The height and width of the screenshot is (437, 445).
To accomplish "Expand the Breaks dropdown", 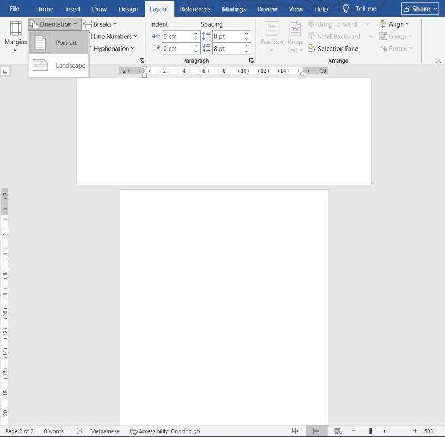I will click(100, 24).
